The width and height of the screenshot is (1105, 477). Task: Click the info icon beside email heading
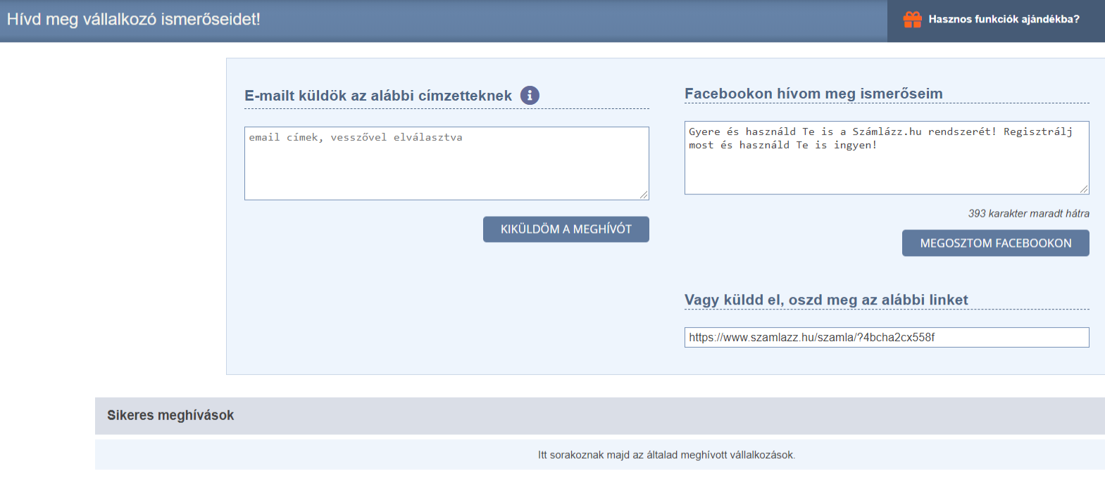click(530, 95)
